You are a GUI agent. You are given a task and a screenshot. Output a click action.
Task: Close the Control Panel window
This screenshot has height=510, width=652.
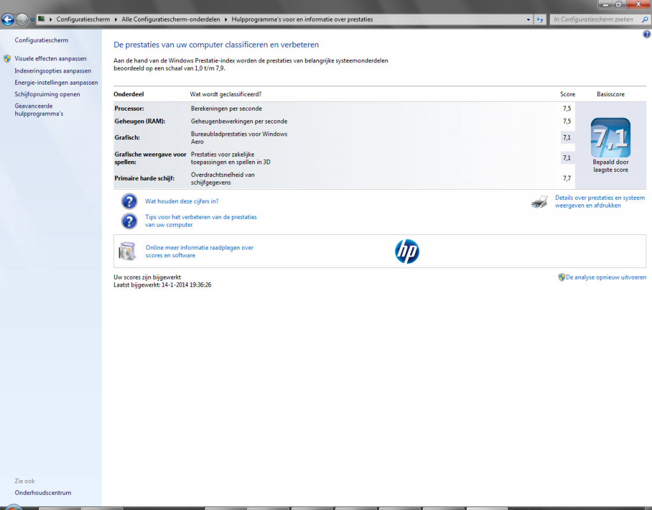[638, 4]
